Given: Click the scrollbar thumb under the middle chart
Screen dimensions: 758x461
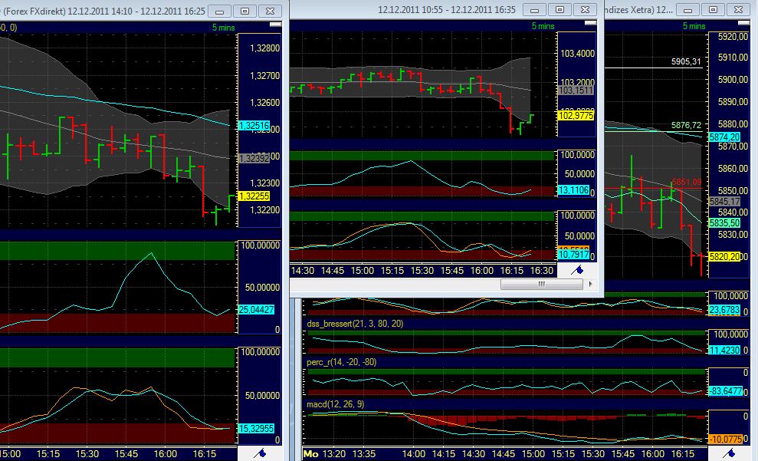Looking at the screenshot, I should coord(541,283).
